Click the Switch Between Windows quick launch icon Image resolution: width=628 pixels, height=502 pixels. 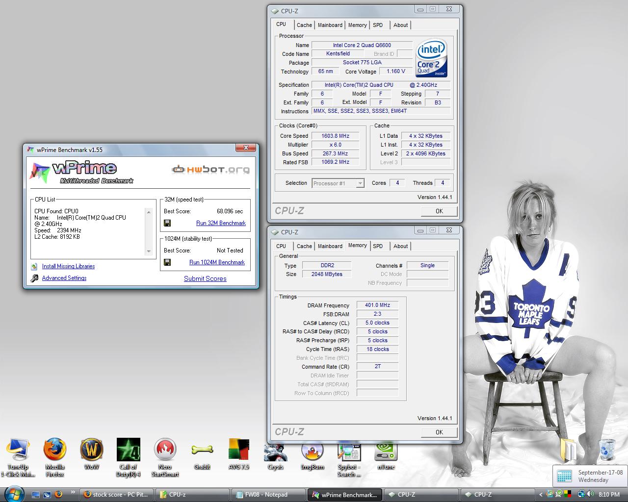47,495
